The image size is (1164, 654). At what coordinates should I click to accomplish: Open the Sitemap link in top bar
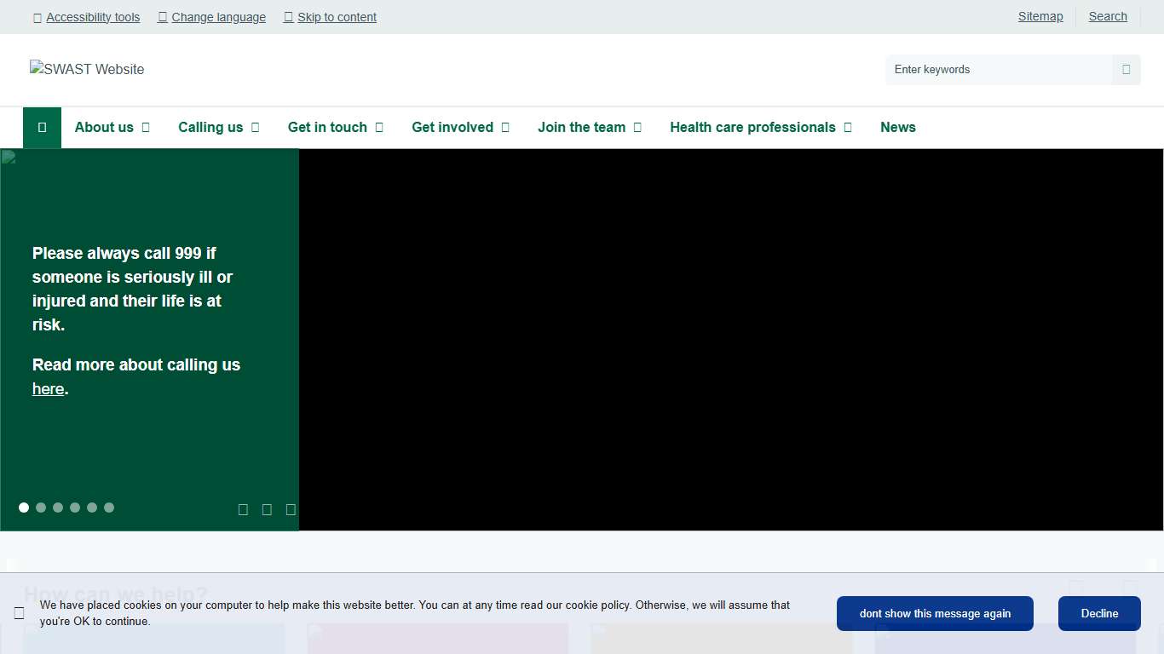[1040, 16]
